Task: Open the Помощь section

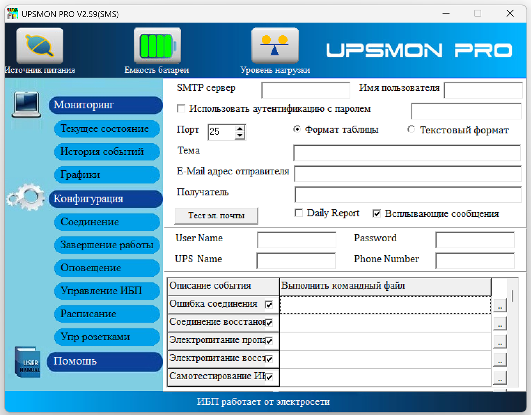Action: click(x=105, y=361)
